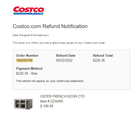Click the Refund Total amount $220.36

[99, 60]
